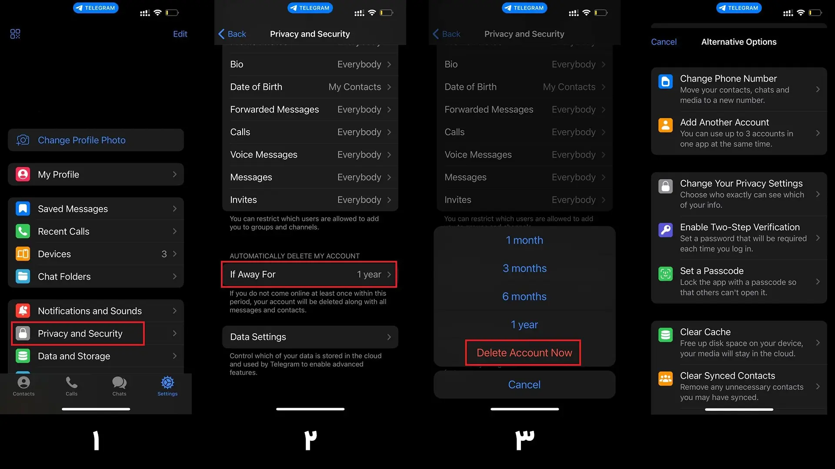Select 1 year auto-delete duration
Image resolution: width=835 pixels, height=469 pixels.
(524, 324)
